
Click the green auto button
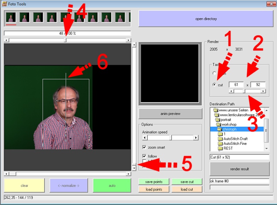point(112,185)
